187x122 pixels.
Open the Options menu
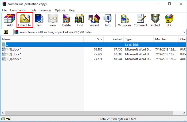pos(60,10)
